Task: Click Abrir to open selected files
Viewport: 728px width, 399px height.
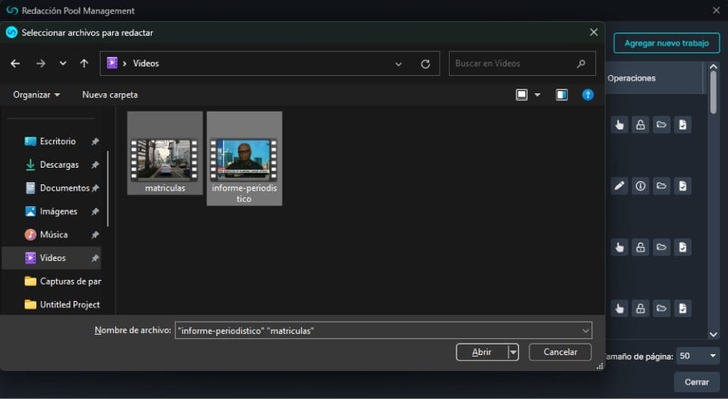Action: point(482,352)
